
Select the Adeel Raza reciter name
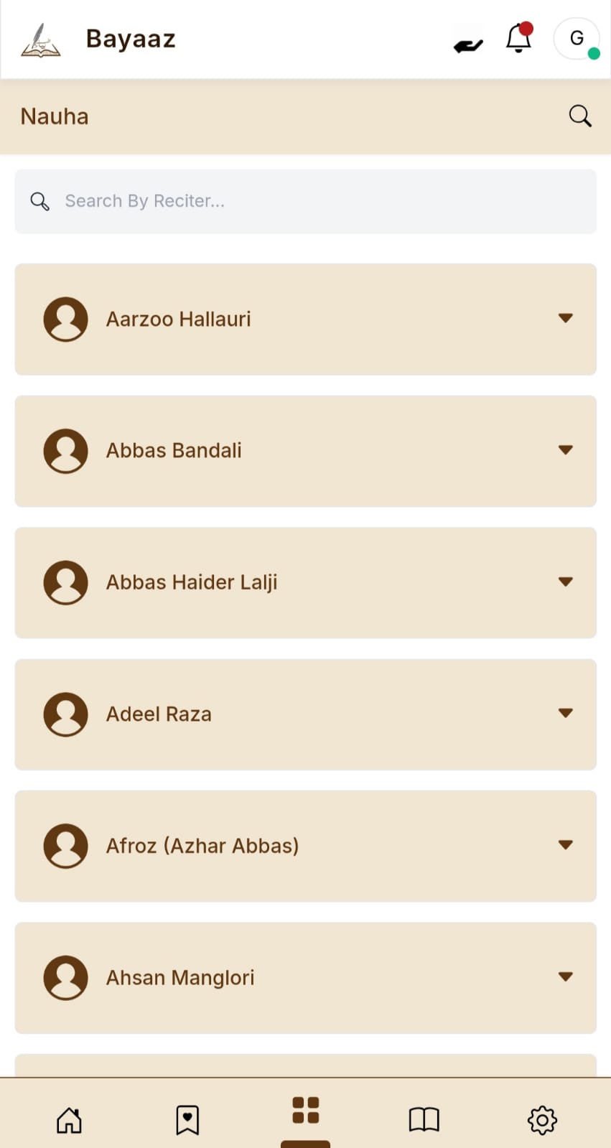point(159,714)
